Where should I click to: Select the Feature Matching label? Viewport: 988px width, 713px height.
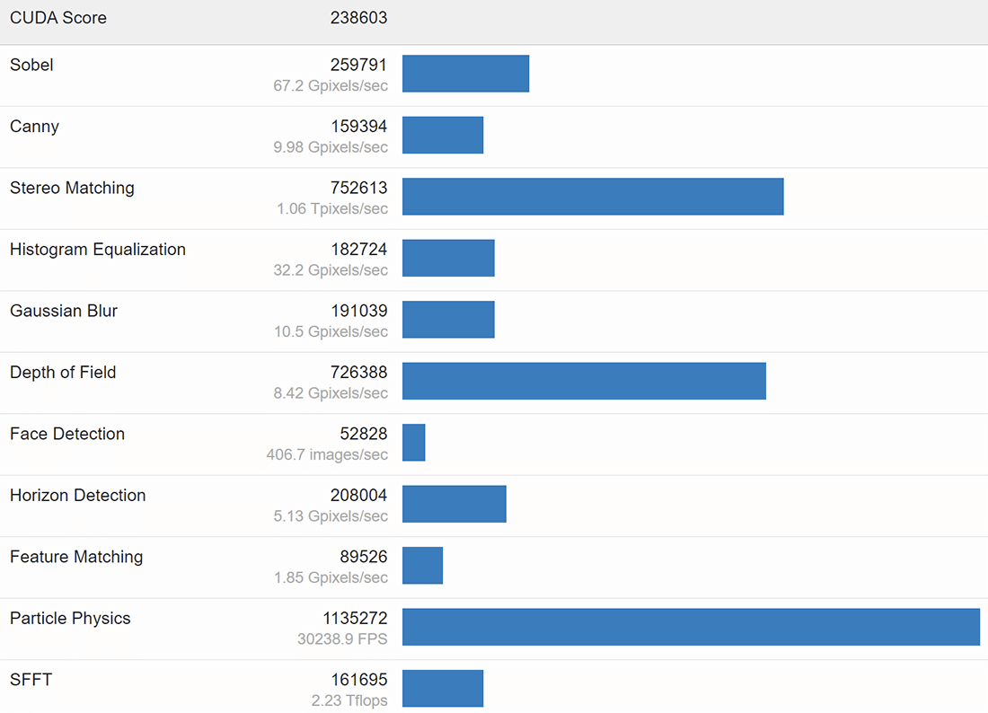76,558
